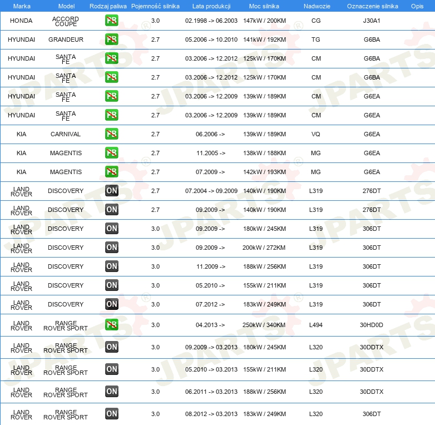Click the ON diesel icon for Discovery 183kW row
435x425 pixels.
point(111,304)
